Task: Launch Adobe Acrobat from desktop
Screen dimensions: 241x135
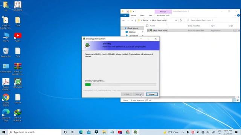Action: [x=6, y=84]
